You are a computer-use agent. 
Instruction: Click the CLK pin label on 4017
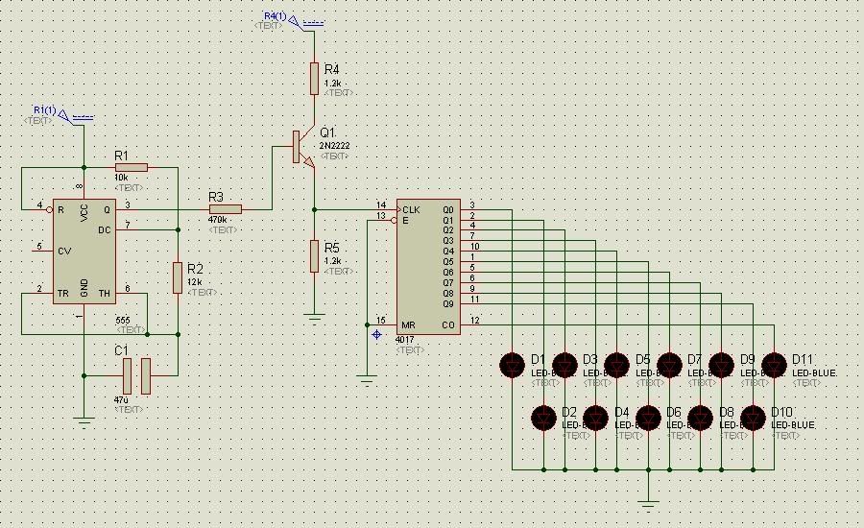(411, 210)
